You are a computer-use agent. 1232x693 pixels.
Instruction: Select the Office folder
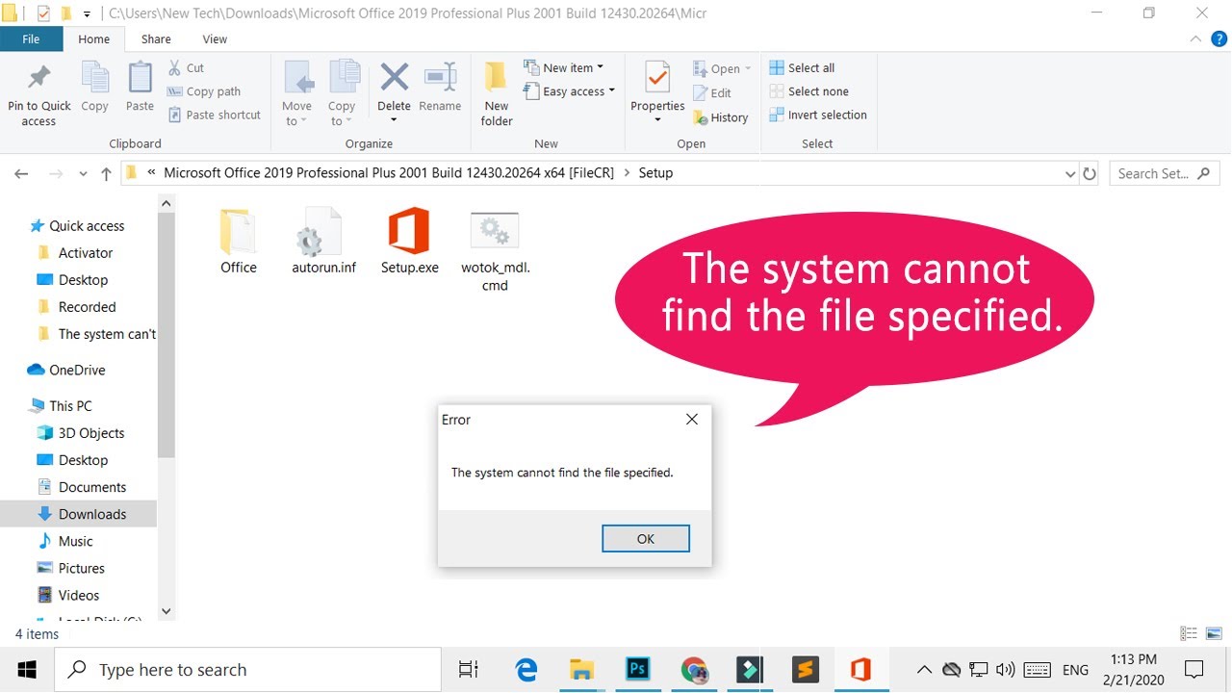[x=239, y=241]
